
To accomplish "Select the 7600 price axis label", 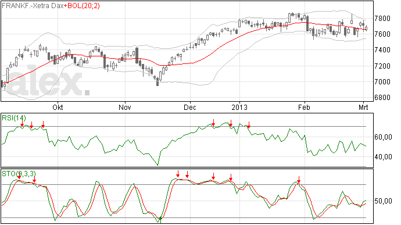I will [x=382, y=34].
